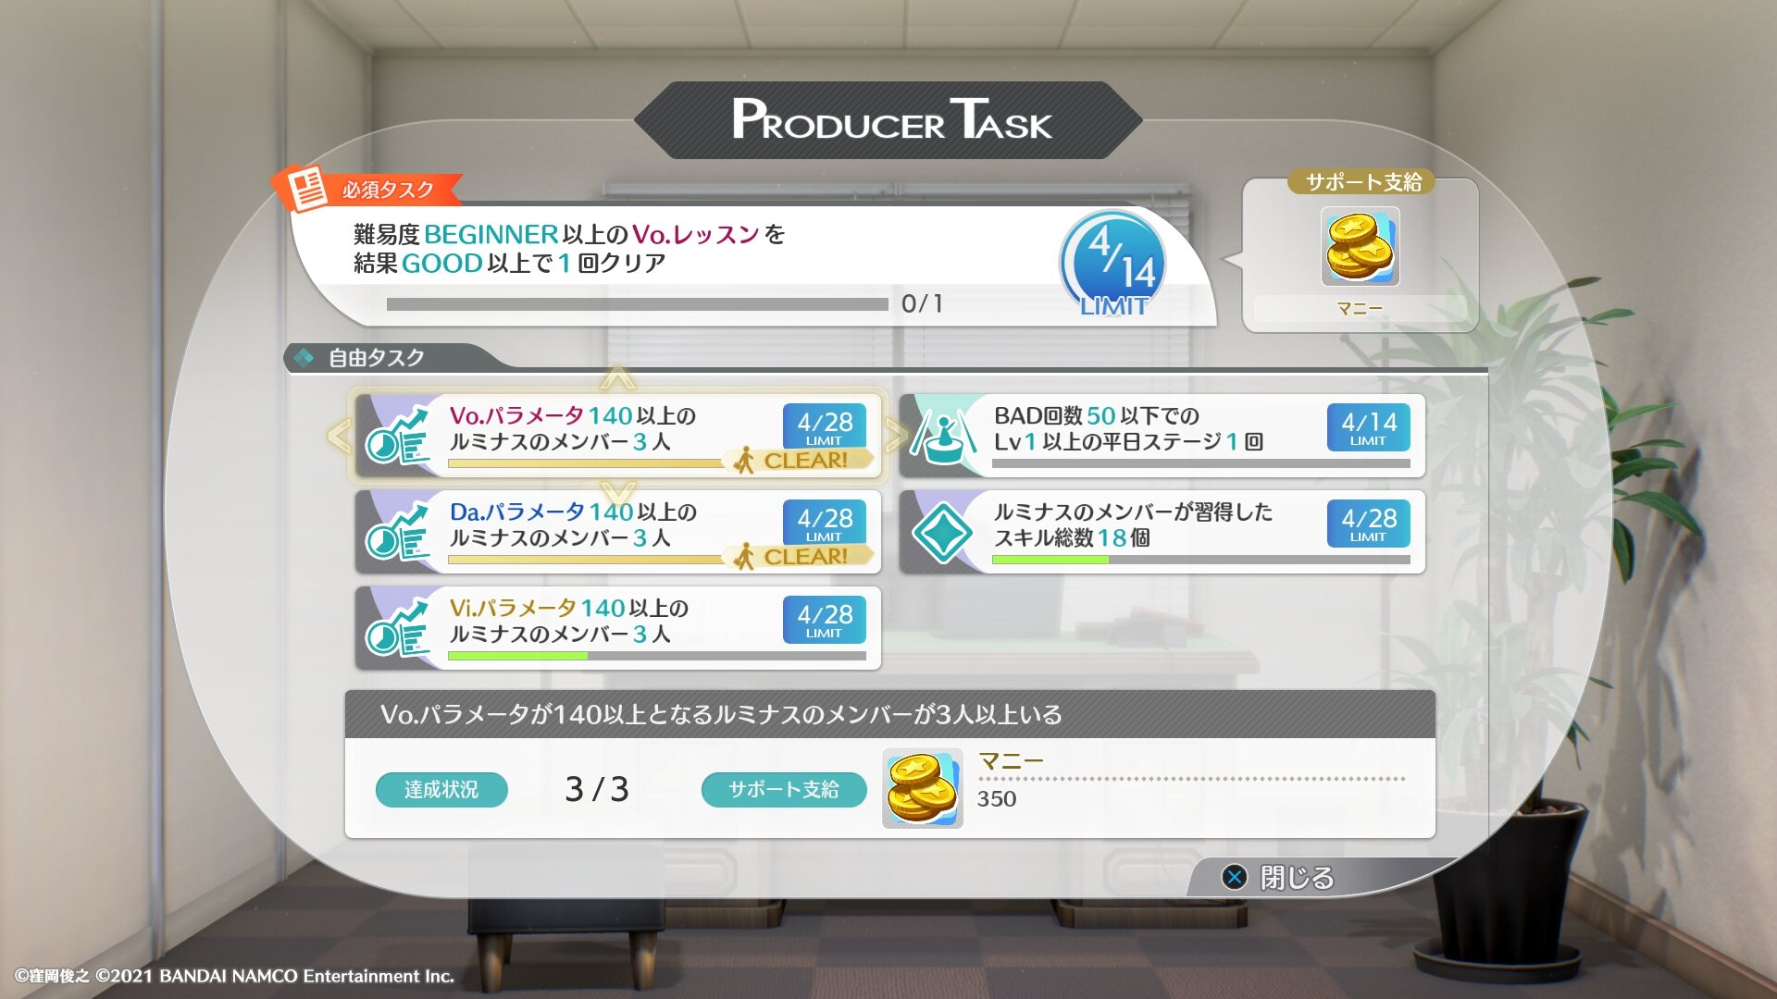
Task: Click the blue X icon next to 閉じる
Action: pyautogui.click(x=1235, y=877)
